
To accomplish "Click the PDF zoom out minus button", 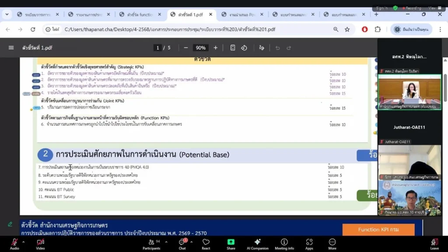I will (x=186, y=48).
